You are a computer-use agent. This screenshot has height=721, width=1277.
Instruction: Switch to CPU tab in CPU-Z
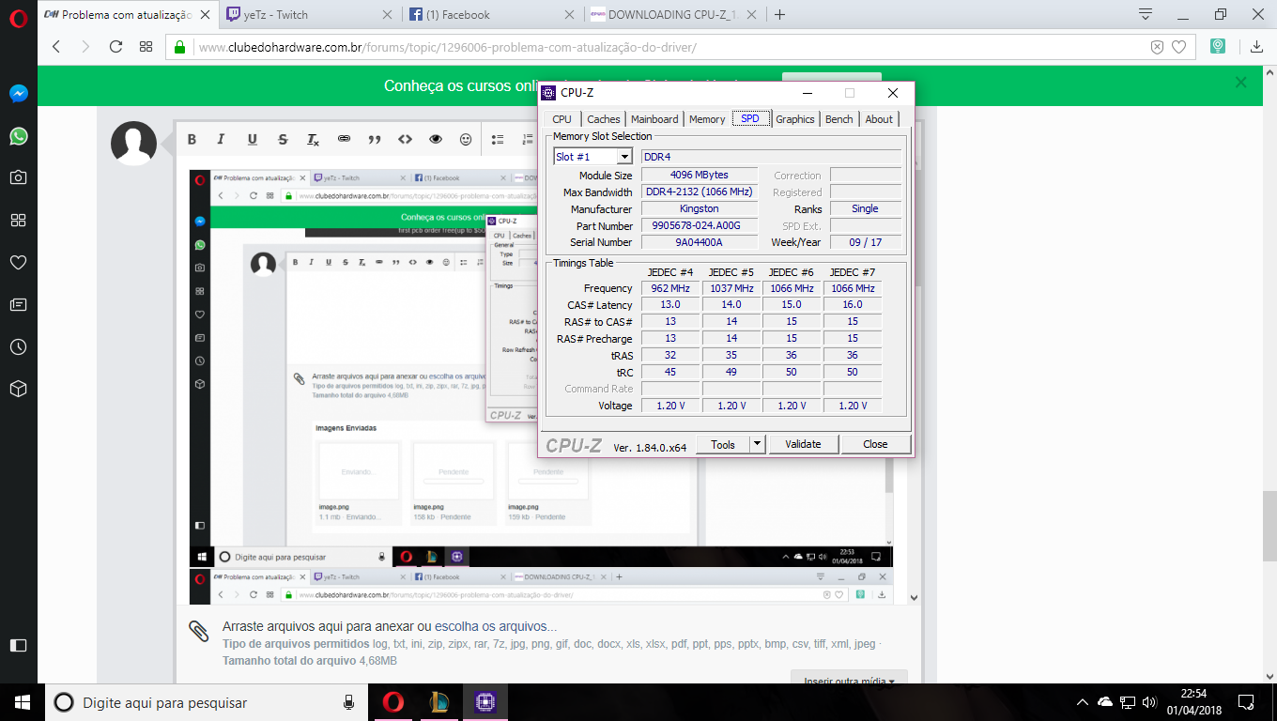coord(562,119)
